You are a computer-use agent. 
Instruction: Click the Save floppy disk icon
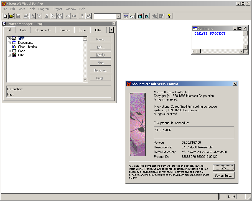pos(18,16)
